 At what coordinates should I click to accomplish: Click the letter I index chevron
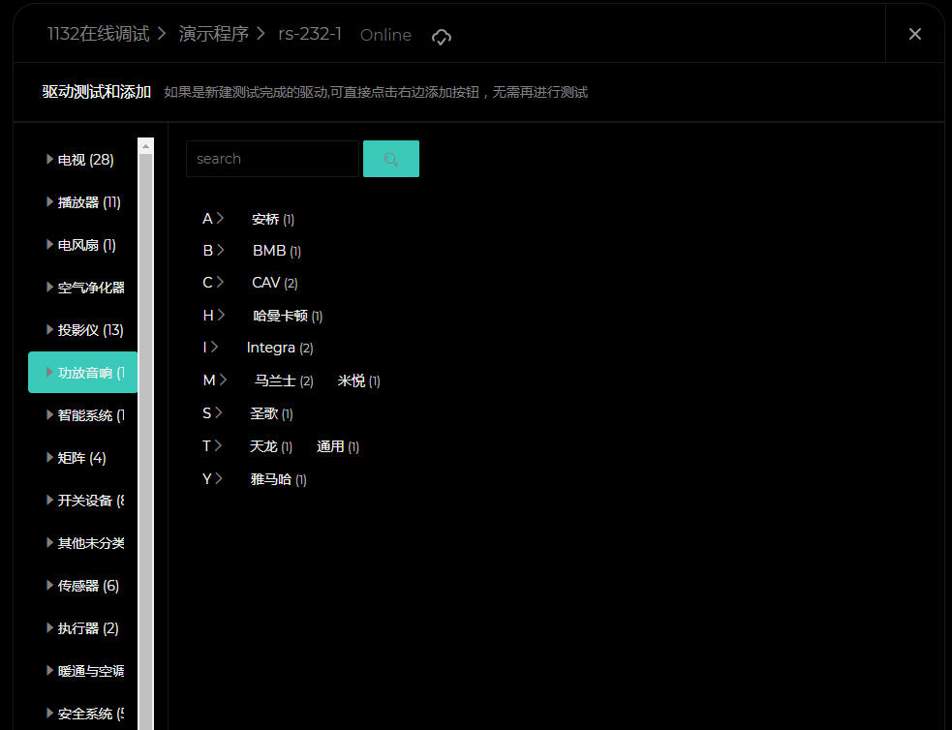[214, 348]
